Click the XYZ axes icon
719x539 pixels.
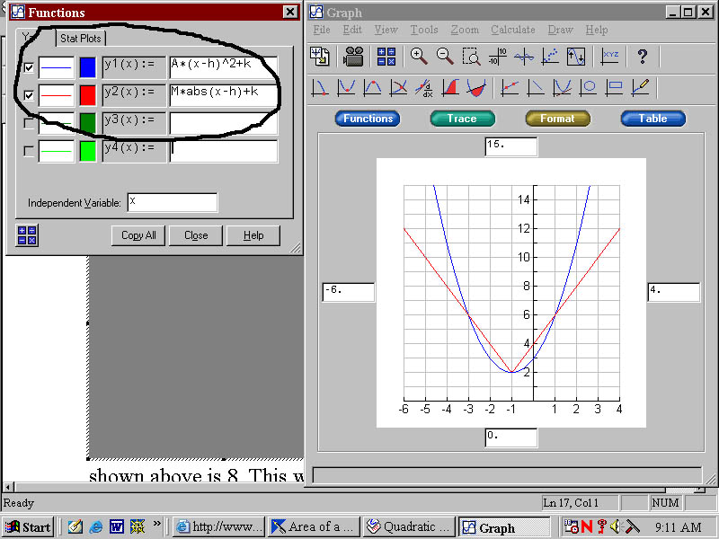click(x=610, y=57)
